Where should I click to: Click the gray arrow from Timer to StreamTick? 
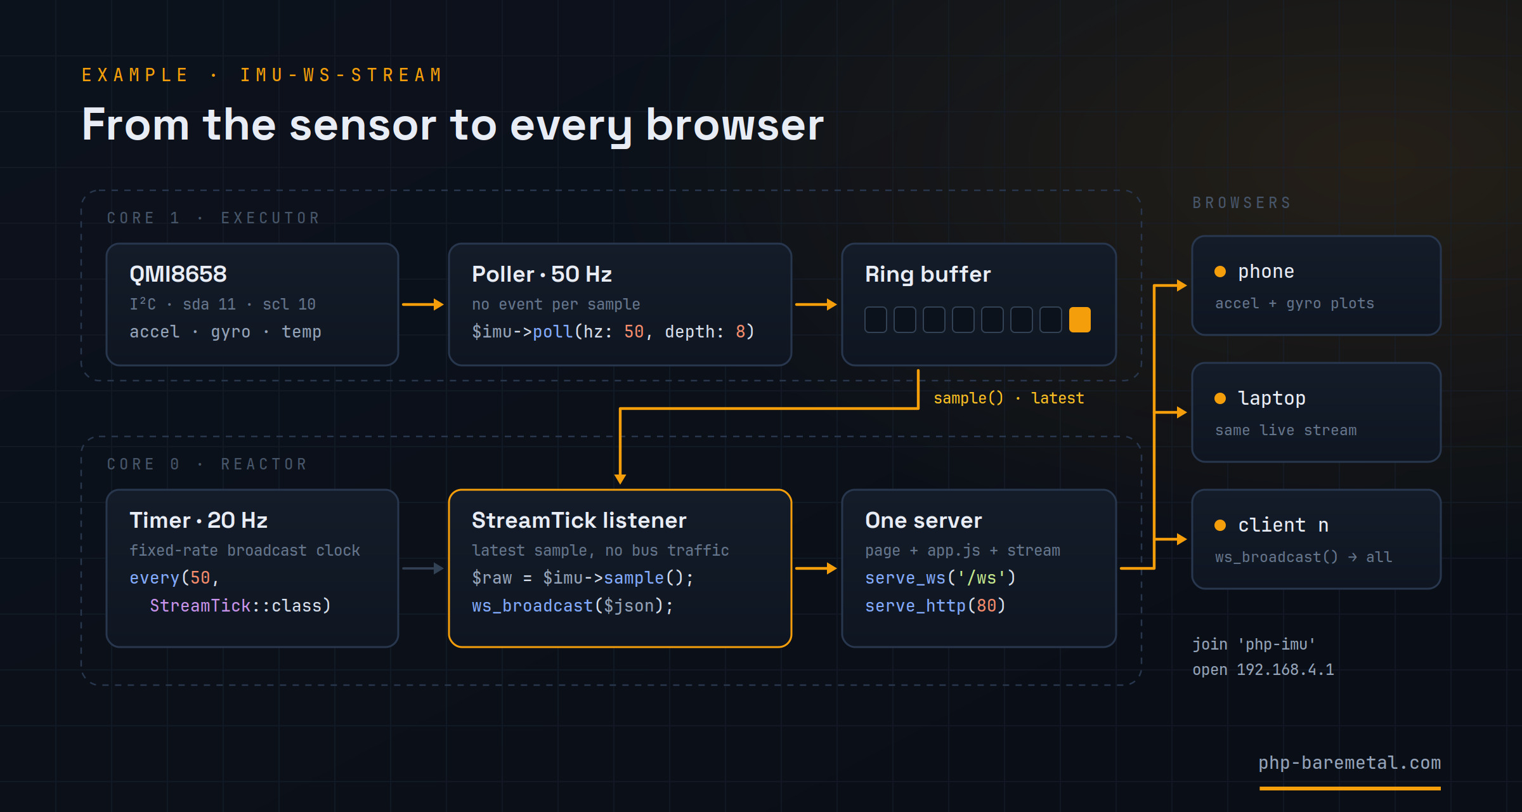pyautogui.click(x=423, y=568)
